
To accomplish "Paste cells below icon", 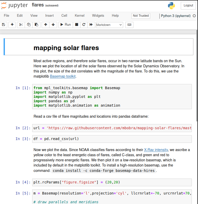I will (x=36, y=25).
